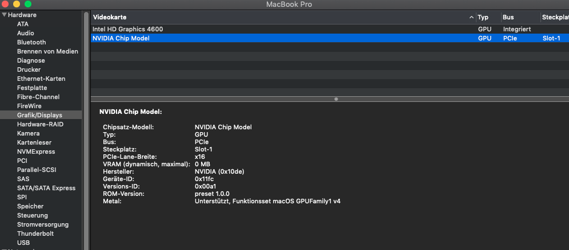
Task: Open USB in the sidebar
Action: pyautogui.click(x=23, y=243)
